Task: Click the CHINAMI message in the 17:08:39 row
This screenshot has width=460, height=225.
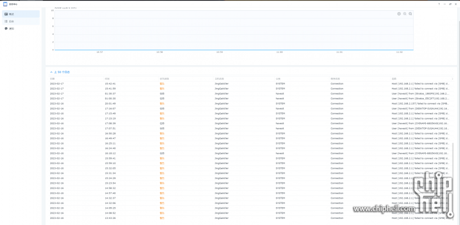Action: (421, 124)
